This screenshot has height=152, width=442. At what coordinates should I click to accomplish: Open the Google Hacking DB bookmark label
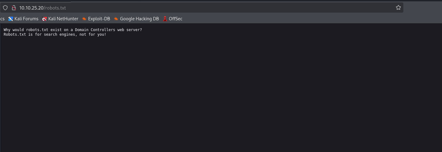pyautogui.click(x=139, y=19)
